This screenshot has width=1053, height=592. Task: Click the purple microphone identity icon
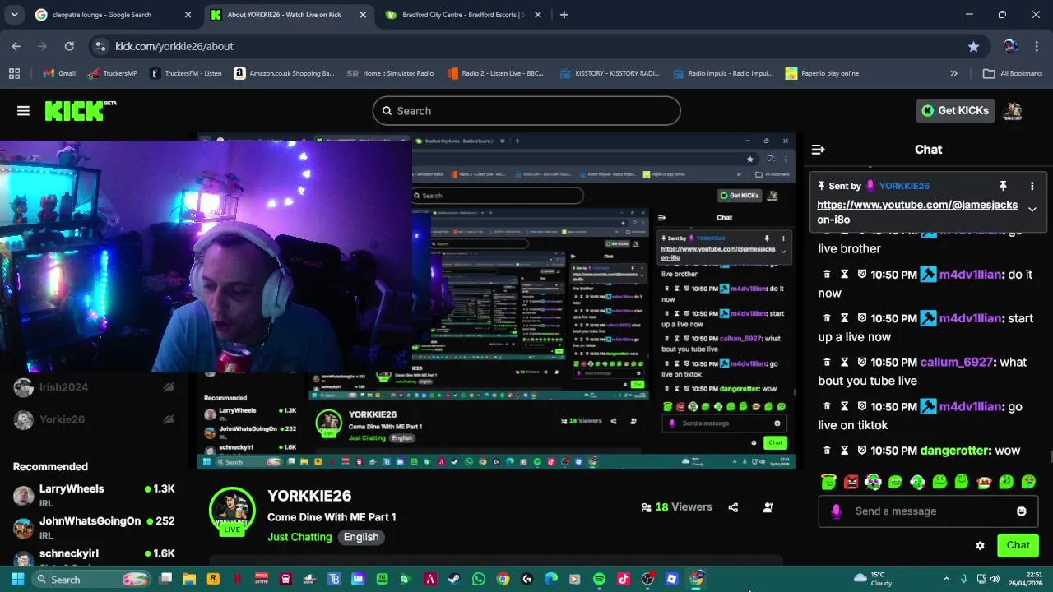coord(836,511)
